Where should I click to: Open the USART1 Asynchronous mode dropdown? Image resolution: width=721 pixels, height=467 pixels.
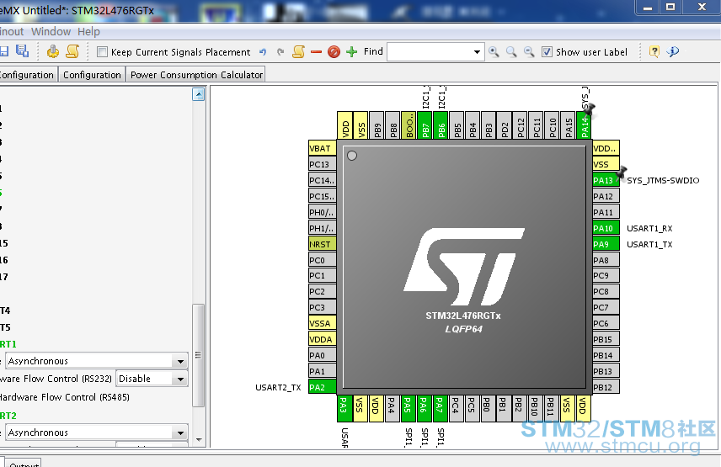click(x=181, y=361)
